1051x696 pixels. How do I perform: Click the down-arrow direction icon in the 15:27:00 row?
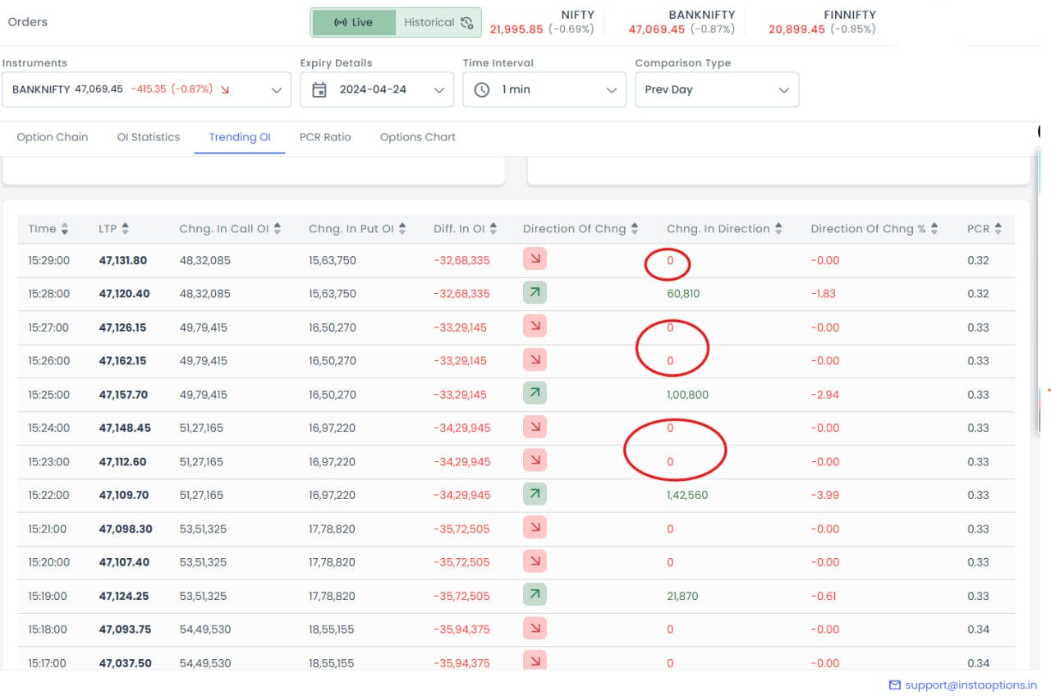click(x=535, y=327)
